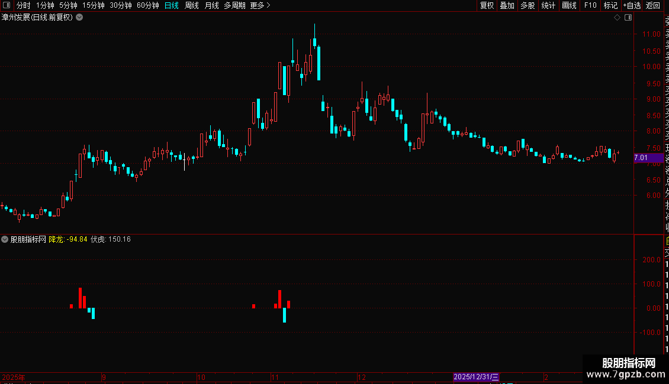This screenshot has width=669, height=384.
Task: Switch to 分时 intraday view
Action: [x=24, y=5]
